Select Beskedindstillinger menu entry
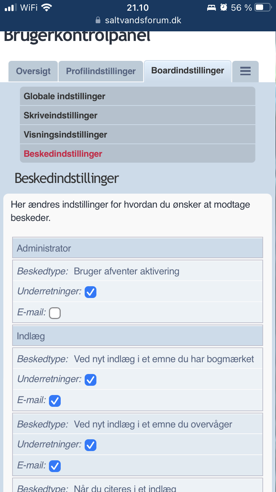 [x=63, y=154]
